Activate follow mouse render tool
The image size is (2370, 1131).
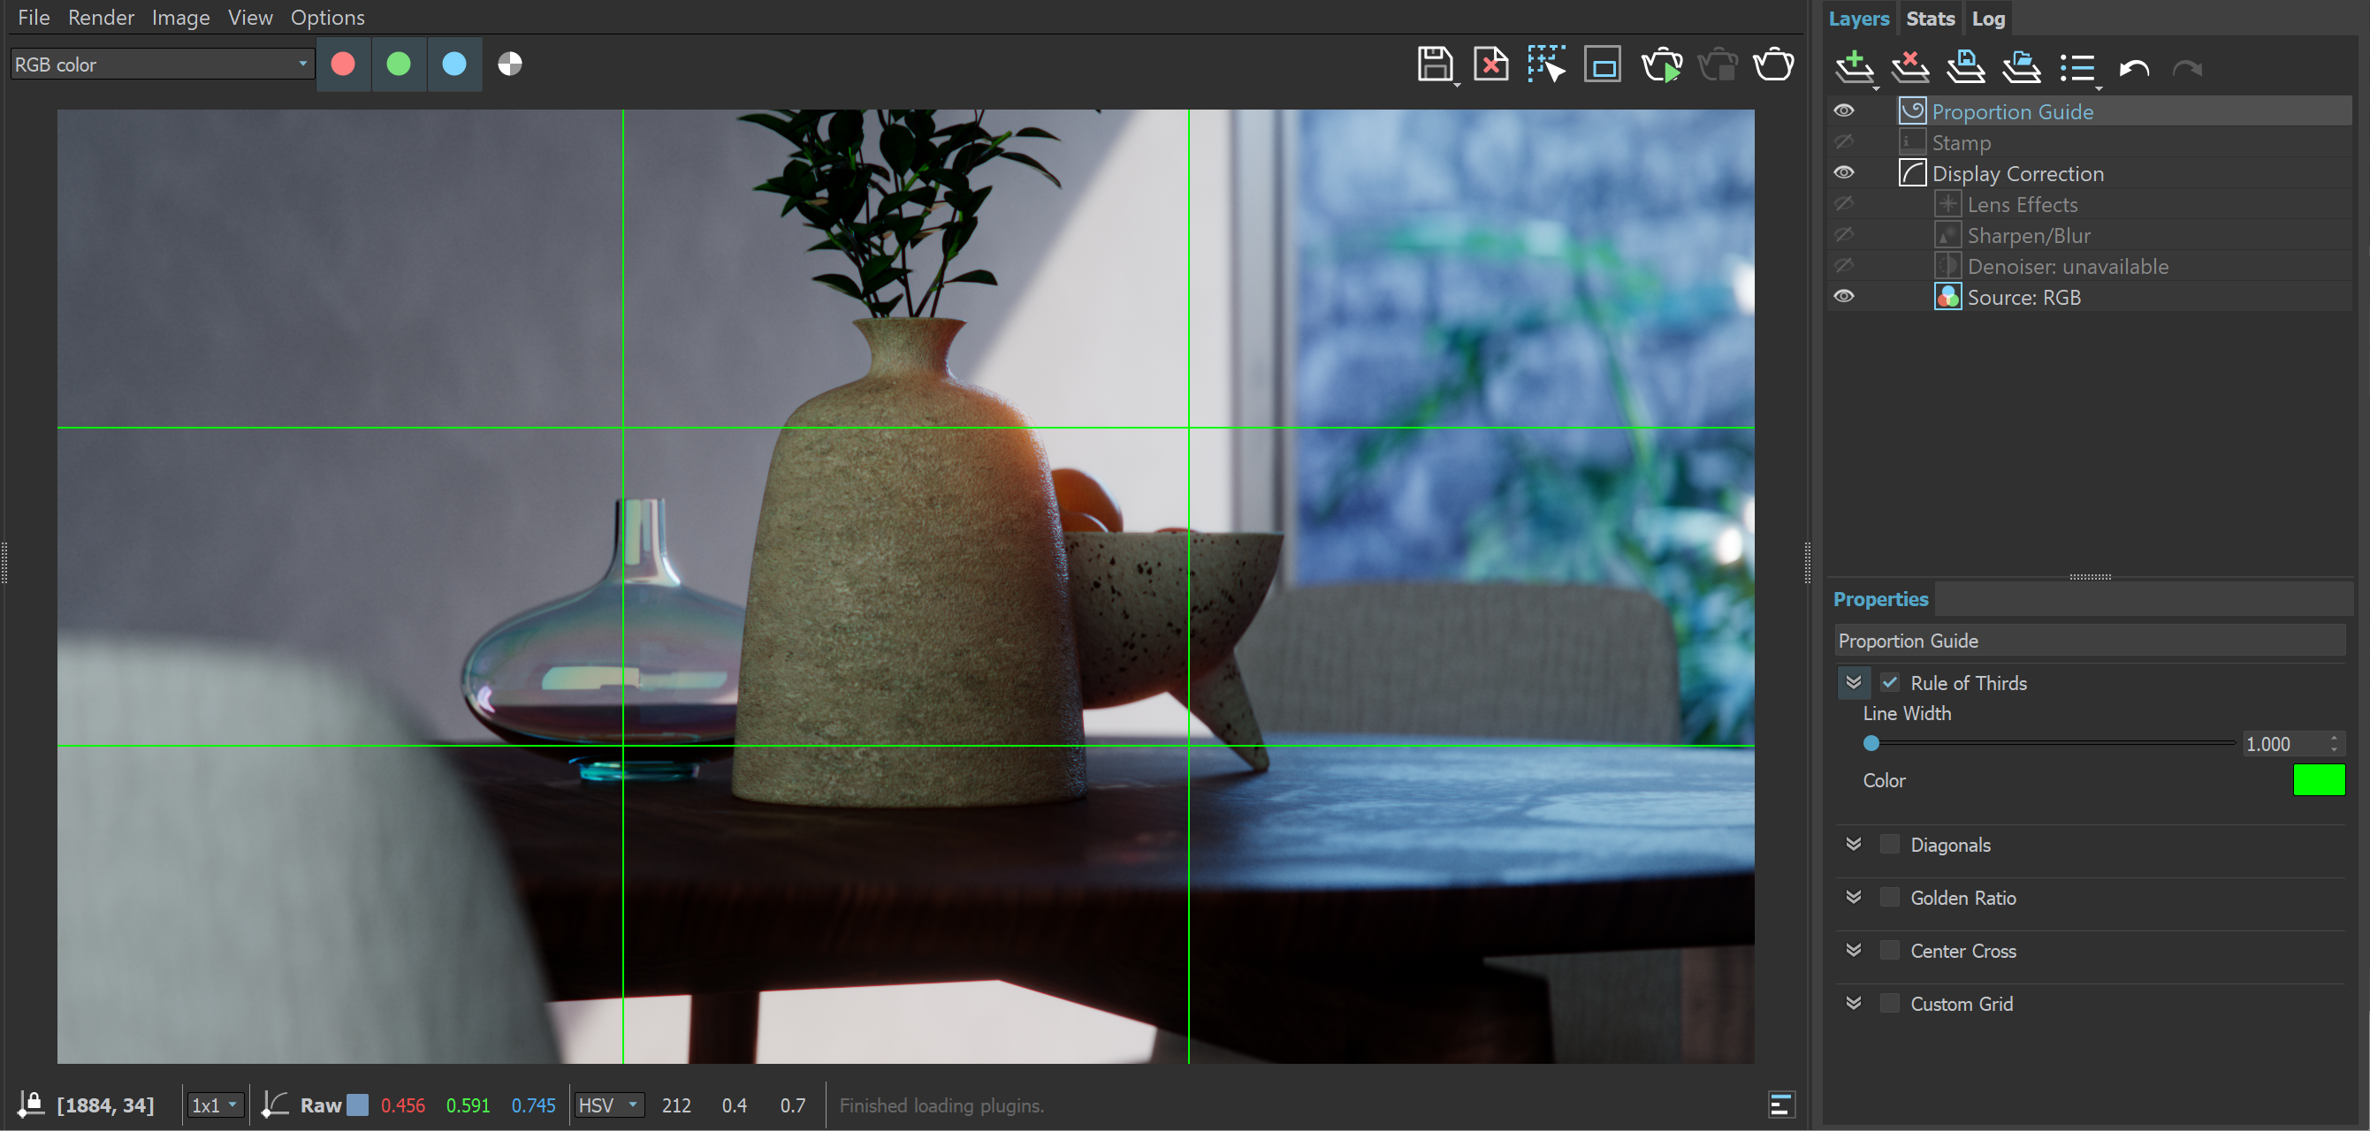1547,65
